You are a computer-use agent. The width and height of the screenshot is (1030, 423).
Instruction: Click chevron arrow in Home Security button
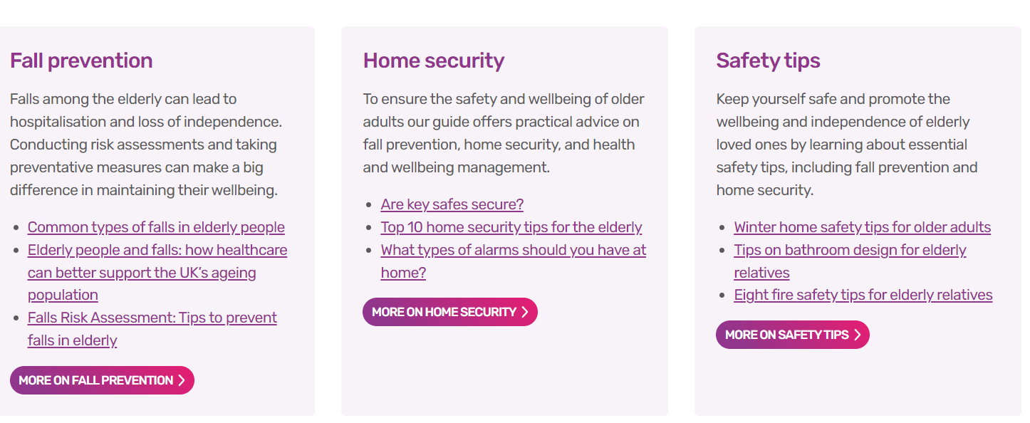point(525,312)
